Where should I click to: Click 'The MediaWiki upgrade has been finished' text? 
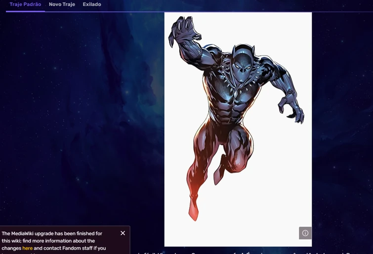(47, 234)
